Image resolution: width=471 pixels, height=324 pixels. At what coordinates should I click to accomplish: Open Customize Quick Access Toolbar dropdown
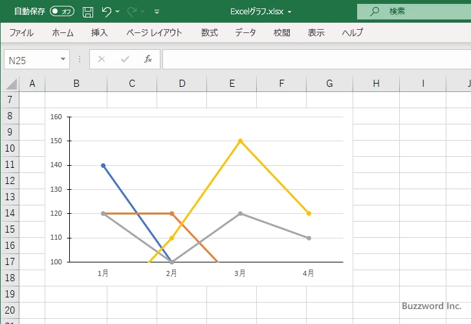tap(157, 12)
